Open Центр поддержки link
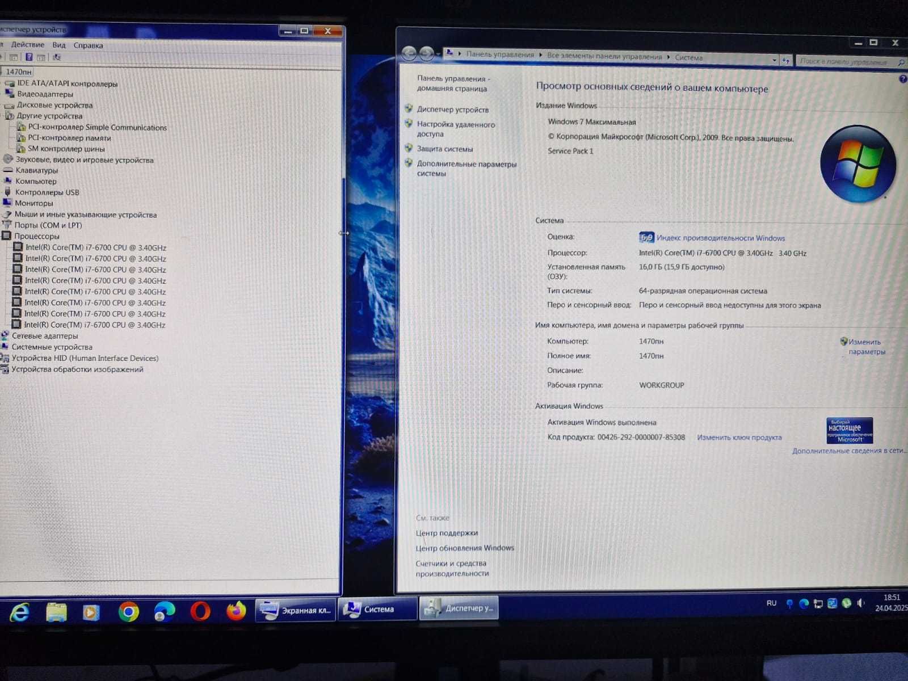This screenshot has width=908, height=681. 447,533
